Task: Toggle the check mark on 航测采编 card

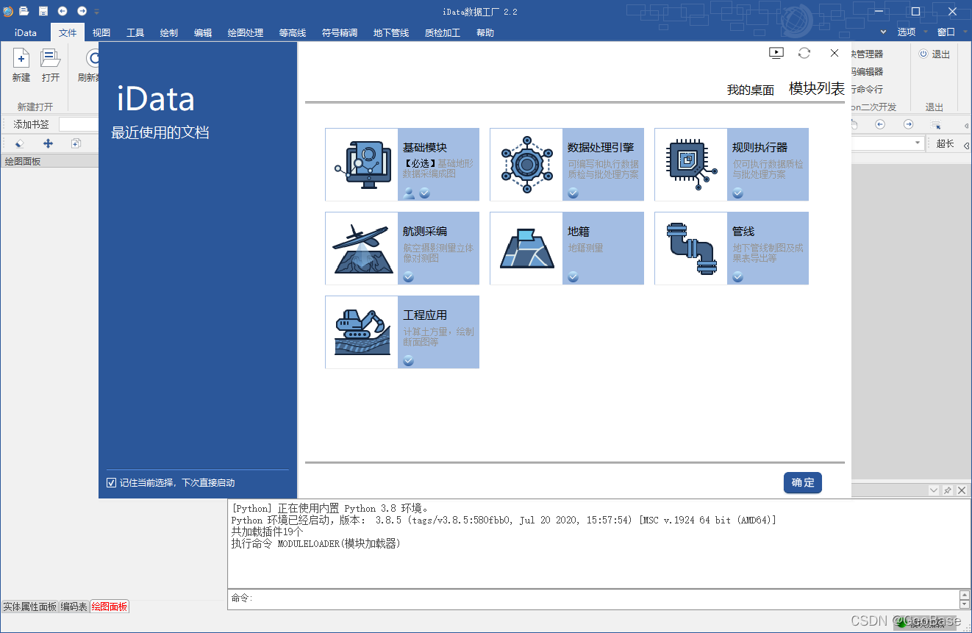Action: pos(409,277)
